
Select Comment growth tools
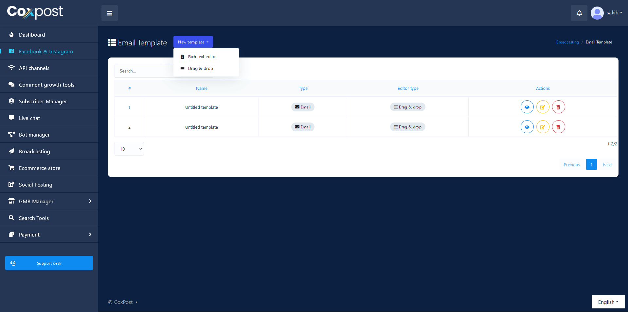click(49, 85)
